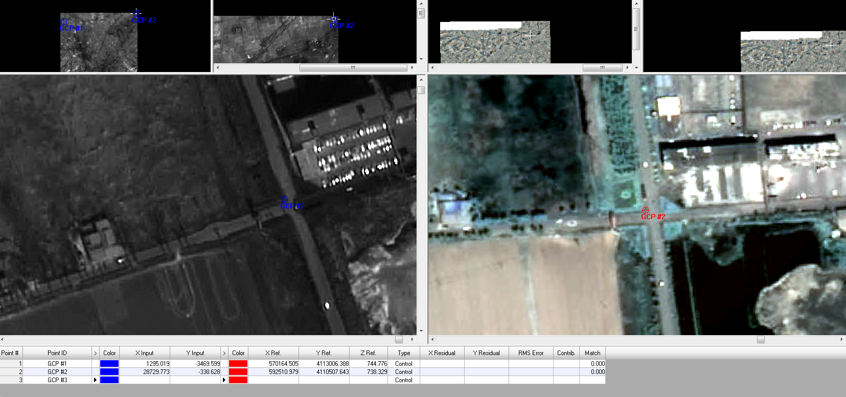846x397 pixels.
Task: Click Z Ref. value 738.329
Action: (x=369, y=372)
